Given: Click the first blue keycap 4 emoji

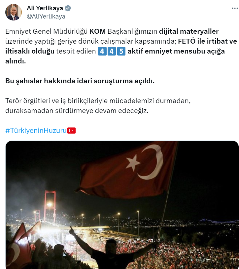Looking at the screenshot, I should tap(102, 51).
